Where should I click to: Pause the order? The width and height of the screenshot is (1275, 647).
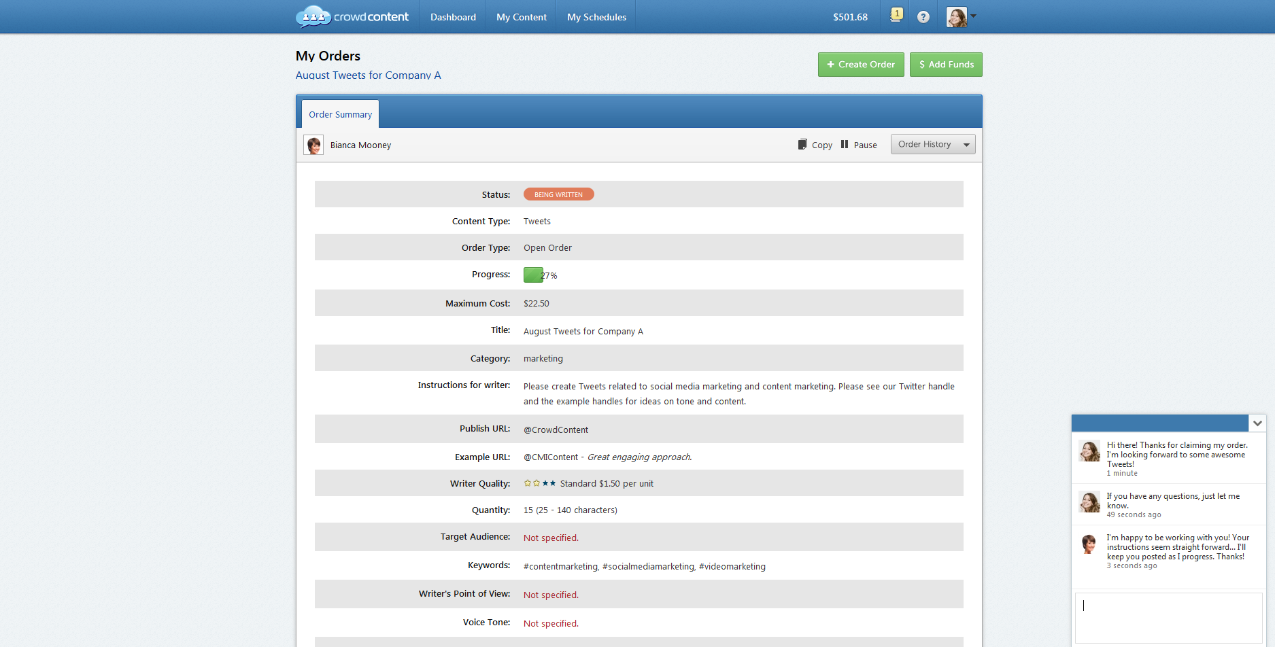pyautogui.click(x=858, y=145)
